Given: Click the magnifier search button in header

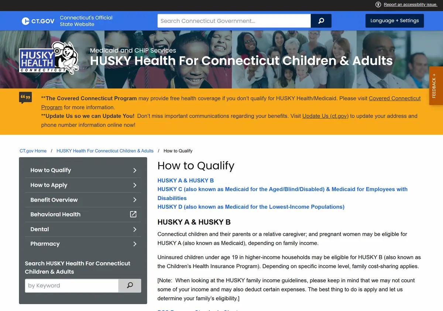Looking at the screenshot, I should (x=321, y=21).
